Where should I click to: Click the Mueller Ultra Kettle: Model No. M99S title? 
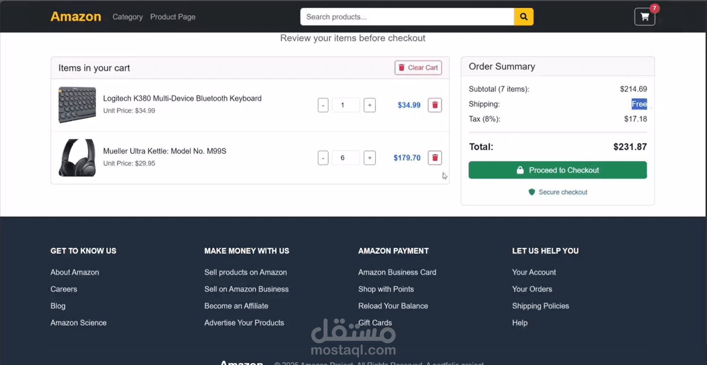point(165,151)
